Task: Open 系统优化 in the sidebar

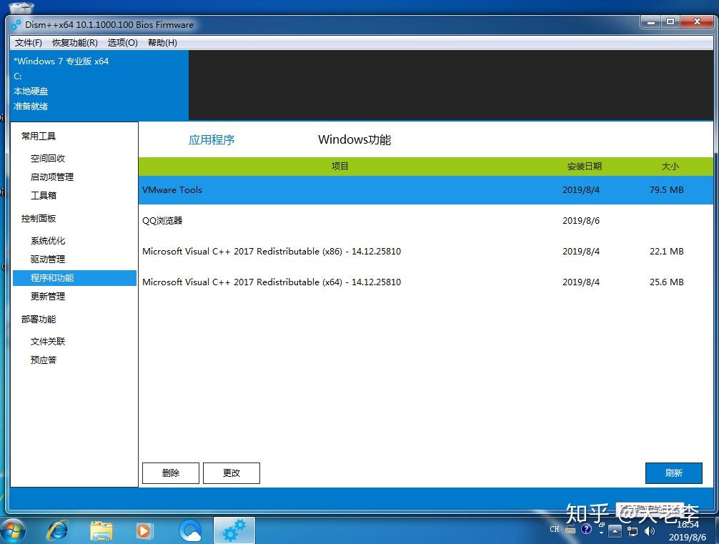Action: click(x=48, y=241)
